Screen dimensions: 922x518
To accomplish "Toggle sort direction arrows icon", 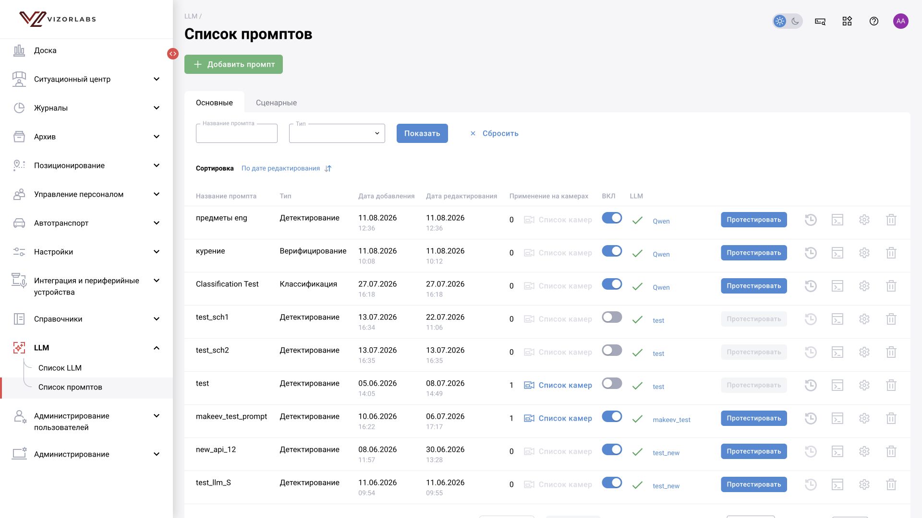I will point(328,168).
